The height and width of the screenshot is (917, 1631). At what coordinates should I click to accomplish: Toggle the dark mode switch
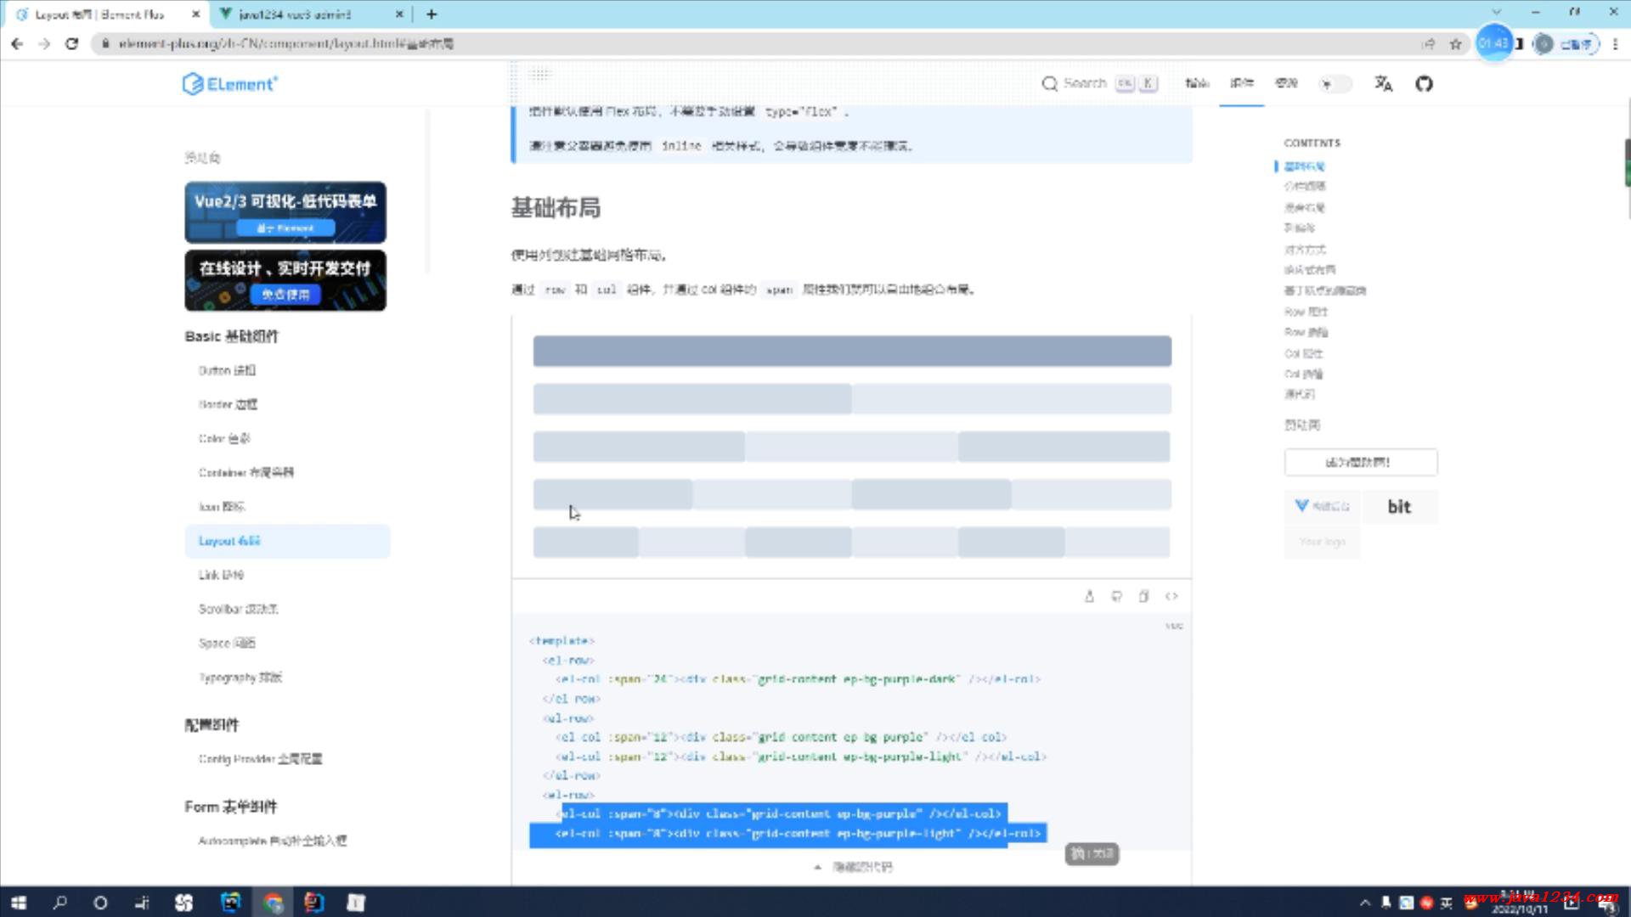click(1335, 83)
